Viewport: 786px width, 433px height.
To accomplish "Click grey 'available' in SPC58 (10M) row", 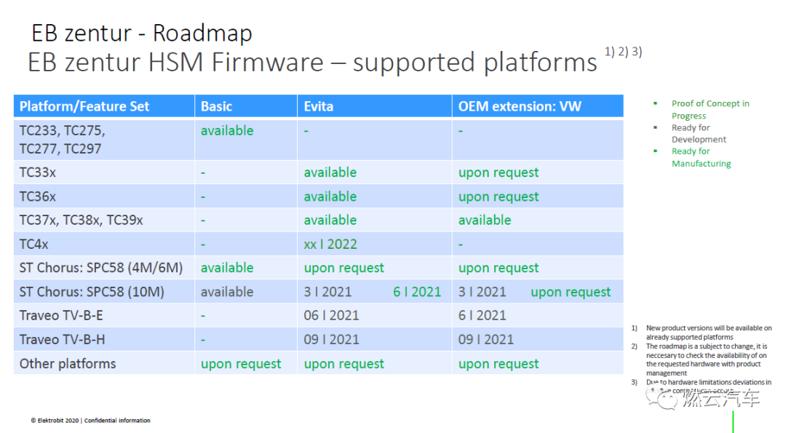I will click(x=227, y=292).
